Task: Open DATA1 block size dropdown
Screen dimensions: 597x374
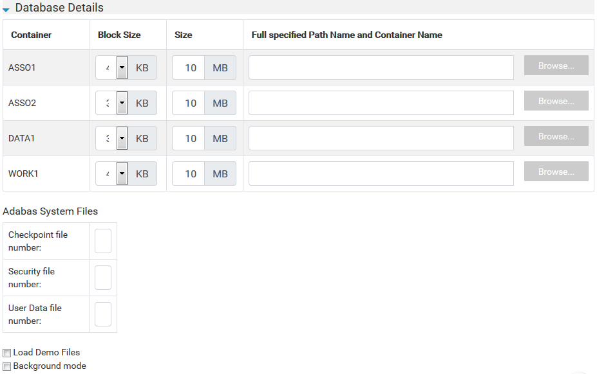Action: pyautogui.click(x=122, y=138)
